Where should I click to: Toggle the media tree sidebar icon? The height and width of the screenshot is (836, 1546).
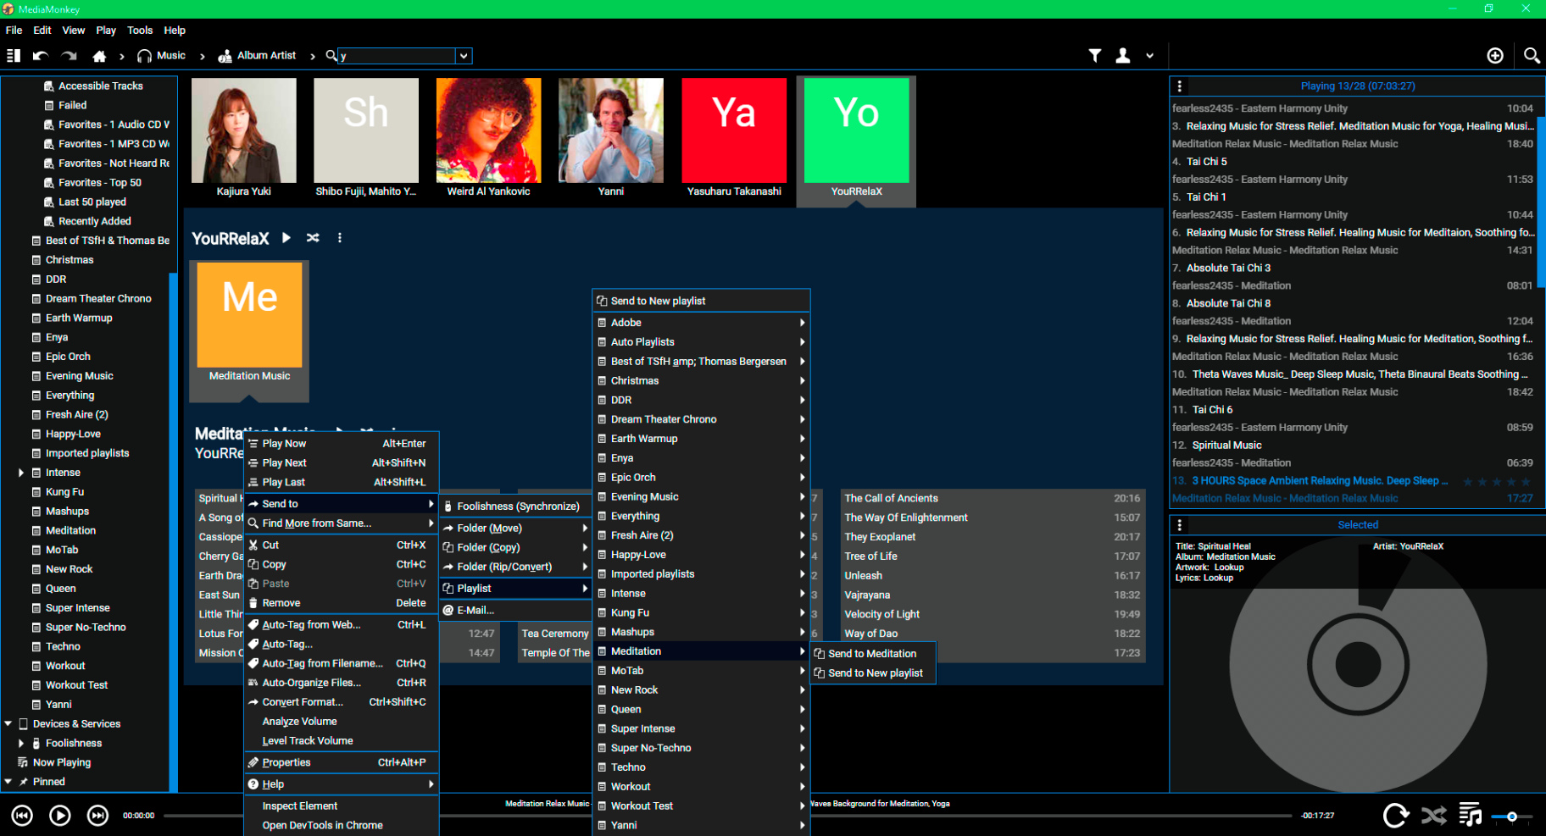[13, 56]
